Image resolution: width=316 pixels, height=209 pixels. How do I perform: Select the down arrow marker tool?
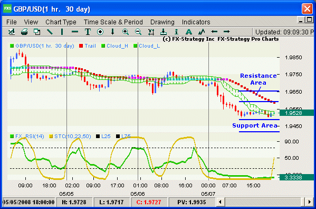coord(113,32)
